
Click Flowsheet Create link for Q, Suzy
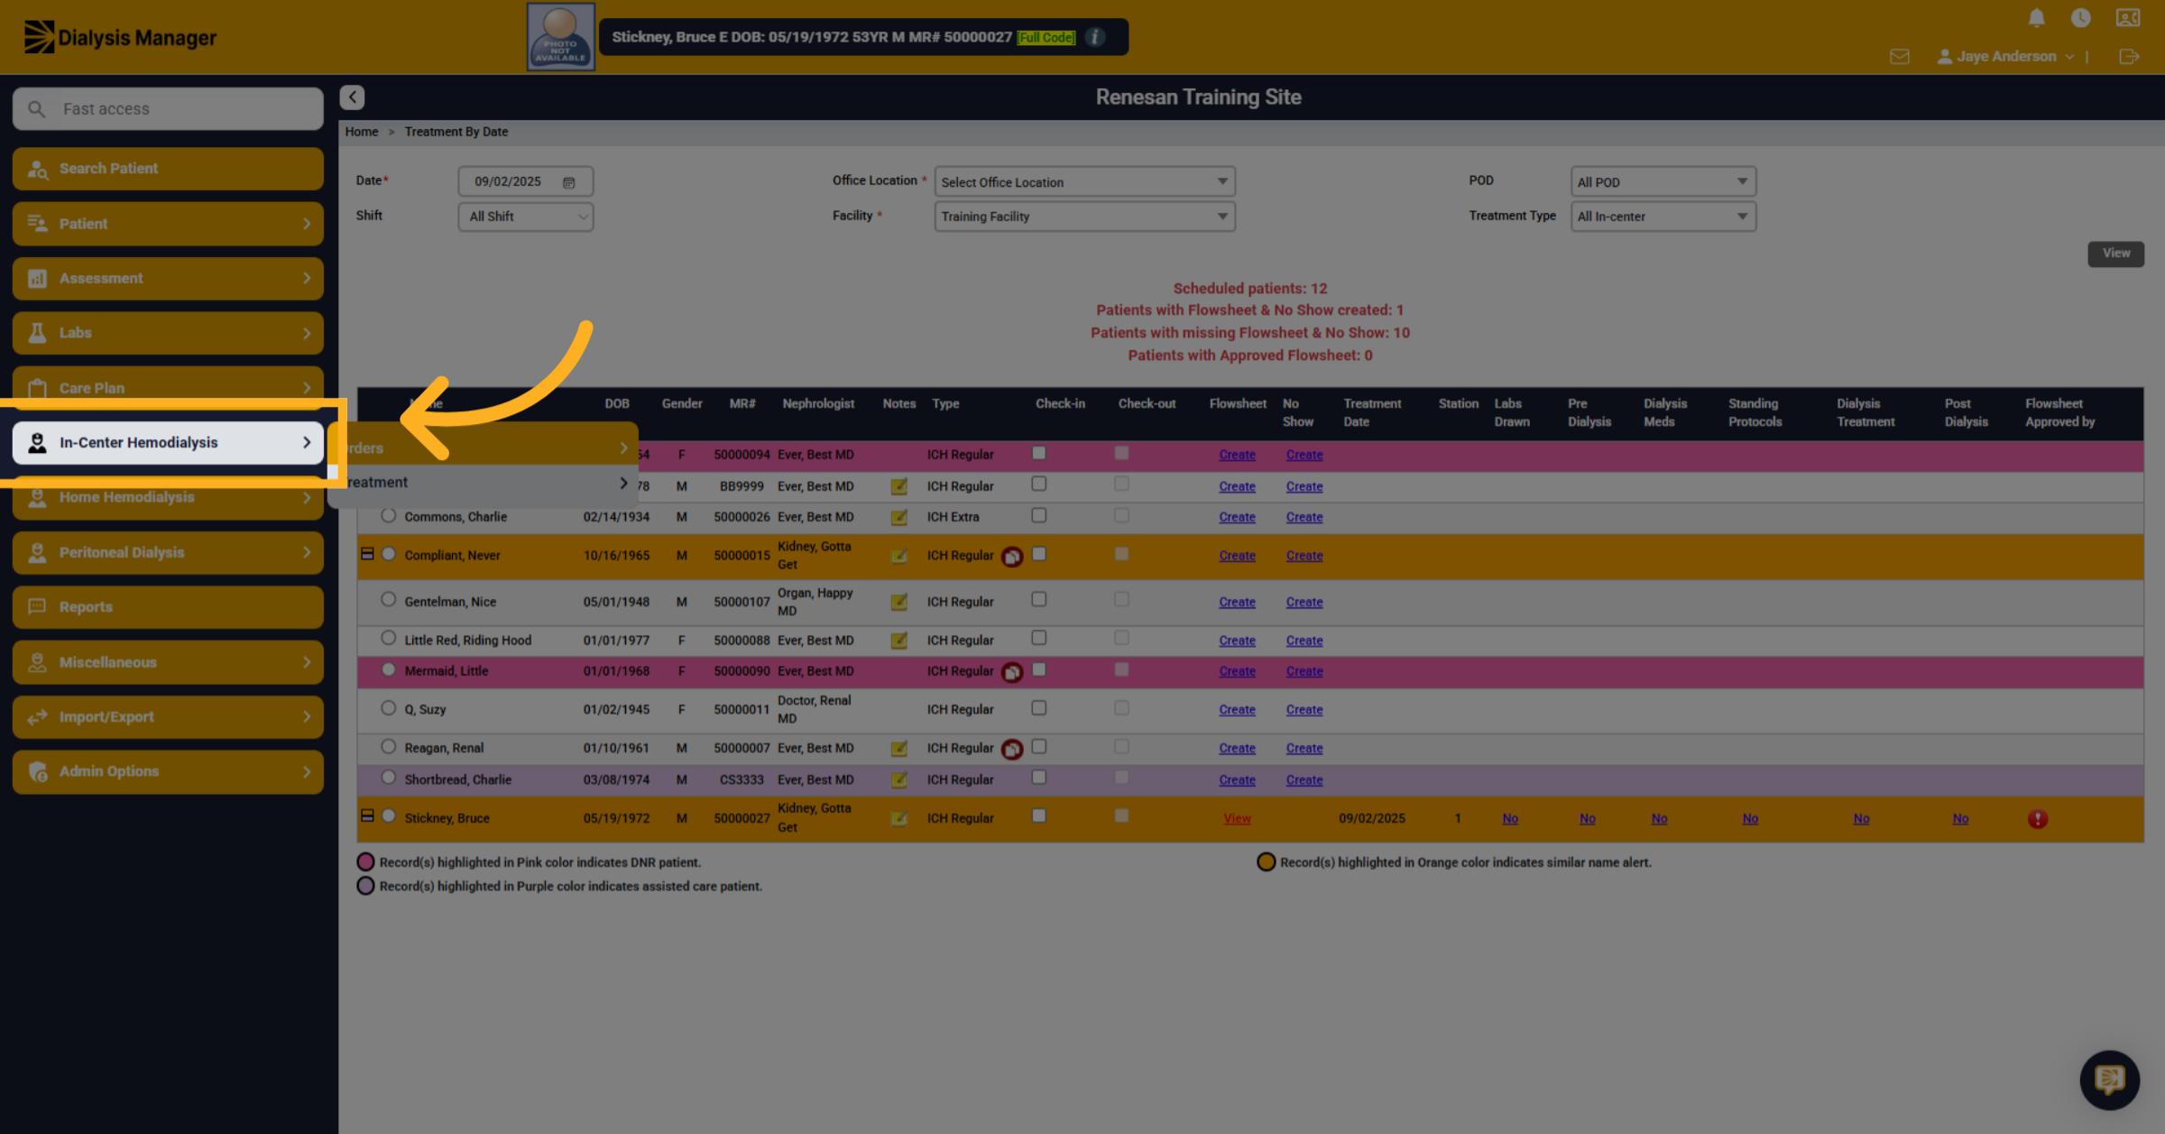[1237, 710]
